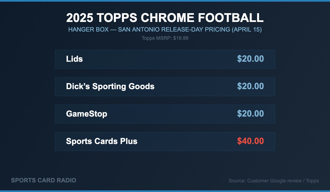Viewport: 330px width, 192px height.
Task: Click the Dick's Sporting Goods $20.00 price
Action: point(250,86)
